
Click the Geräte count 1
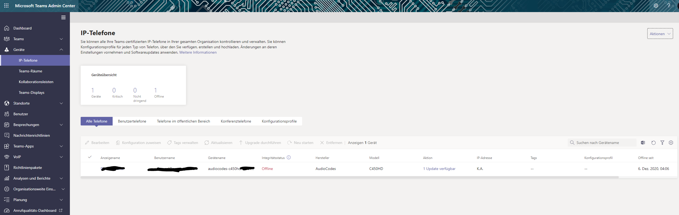[92, 90]
